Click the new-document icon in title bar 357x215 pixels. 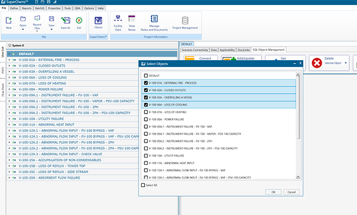(37, 2)
